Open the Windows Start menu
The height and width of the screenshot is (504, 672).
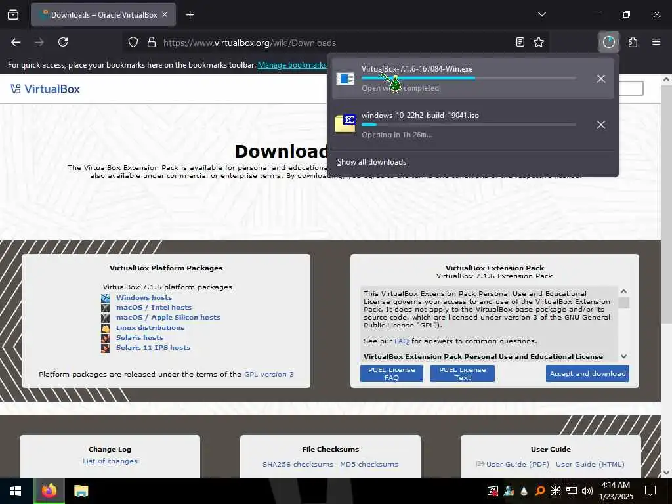click(x=16, y=491)
